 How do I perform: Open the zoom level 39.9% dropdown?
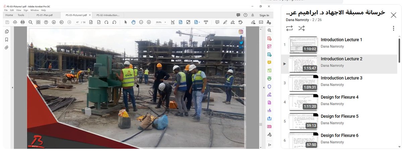[x=160, y=22]
